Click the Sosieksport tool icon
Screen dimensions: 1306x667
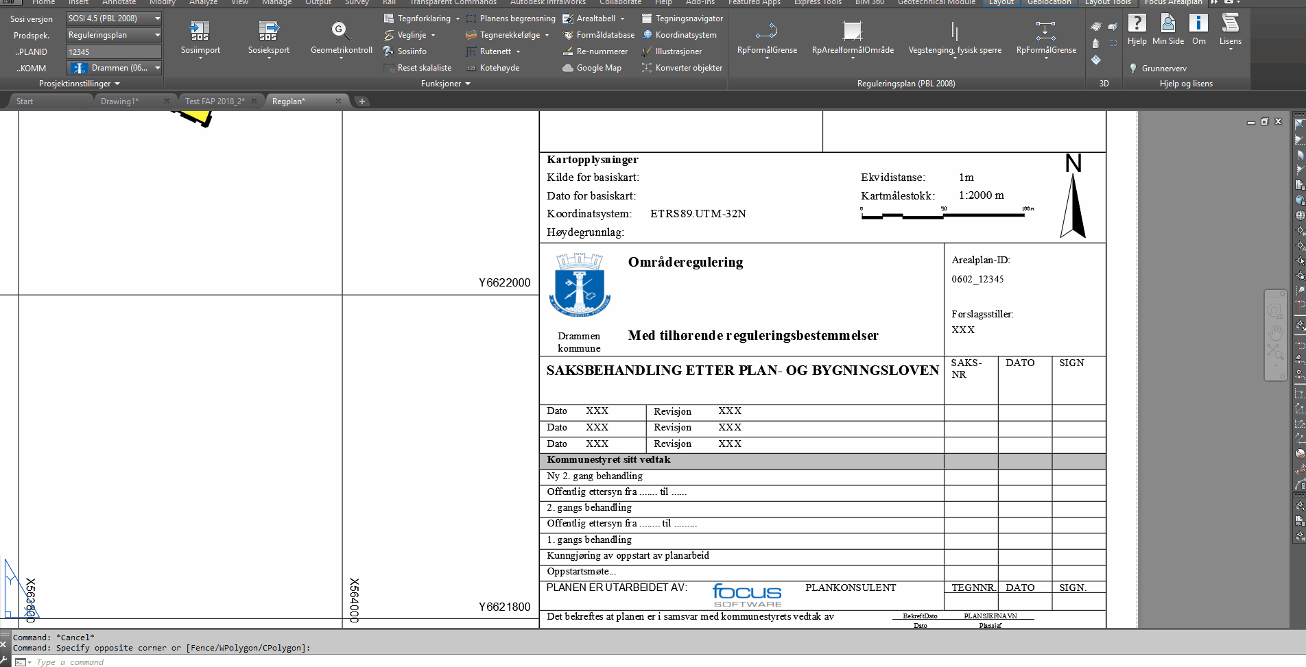[x=268, y=32]
